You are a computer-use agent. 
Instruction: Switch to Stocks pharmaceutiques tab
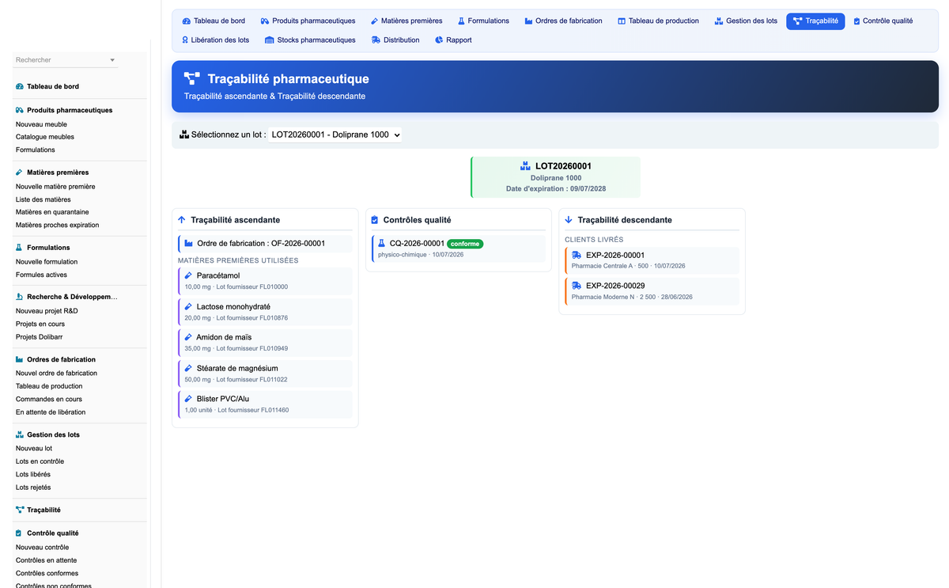click(310, 40)
